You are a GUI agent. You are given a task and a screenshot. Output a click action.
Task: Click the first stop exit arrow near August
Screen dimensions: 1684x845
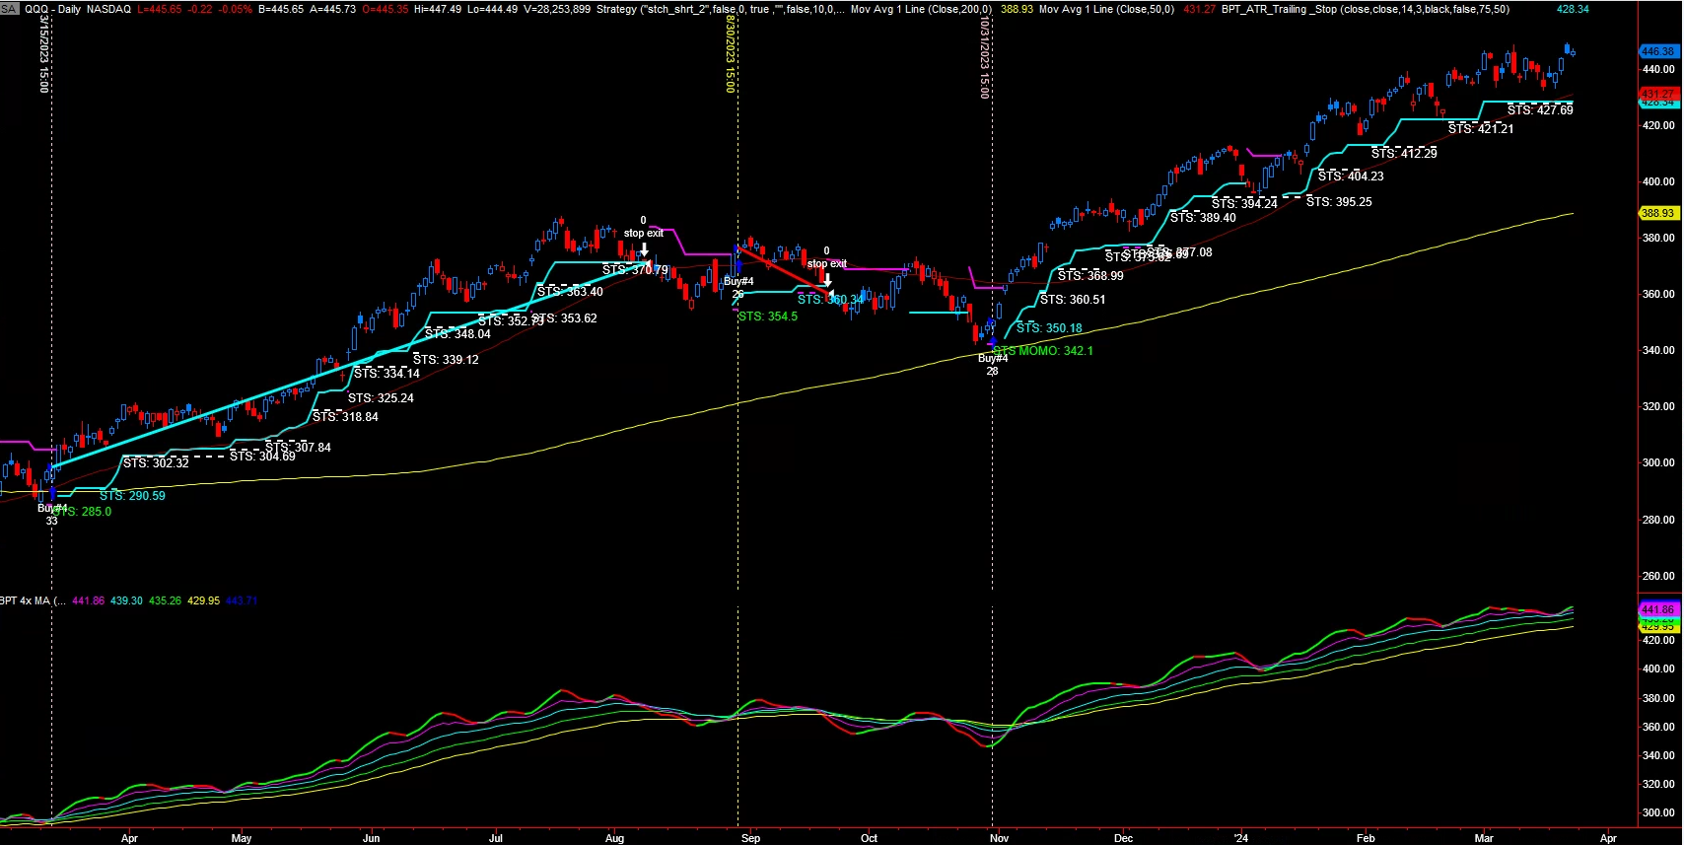tap(644, 249)
